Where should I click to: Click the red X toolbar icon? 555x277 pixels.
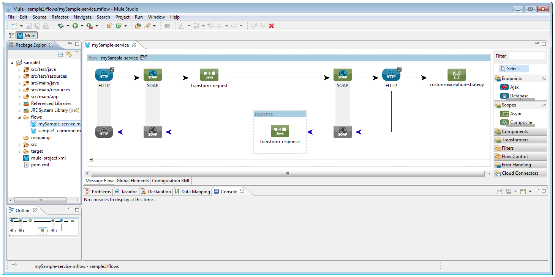272,26
